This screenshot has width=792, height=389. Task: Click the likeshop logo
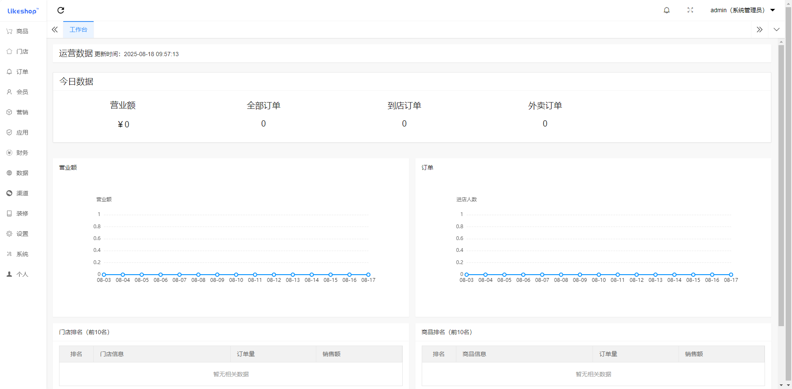[x=23, y=11]
